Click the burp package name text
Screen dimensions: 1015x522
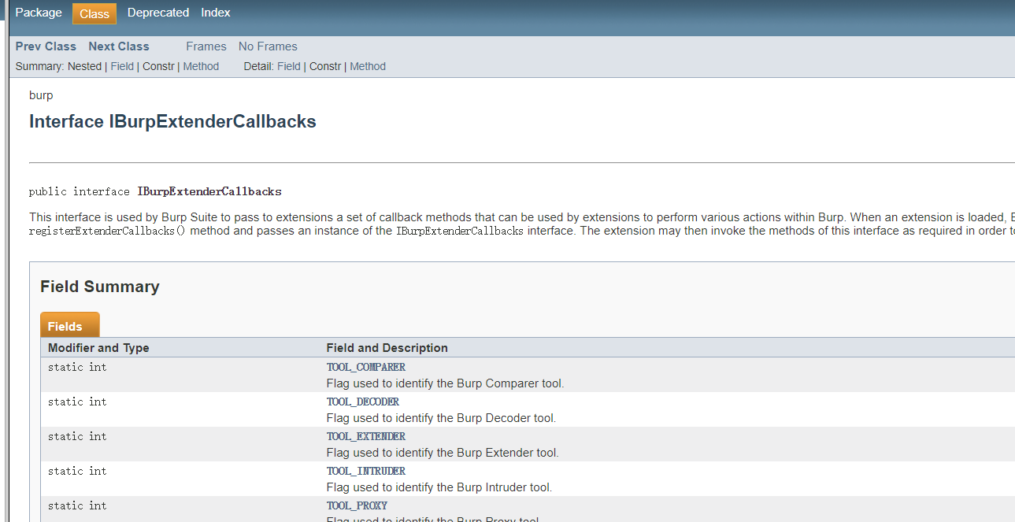coord(41,95)
